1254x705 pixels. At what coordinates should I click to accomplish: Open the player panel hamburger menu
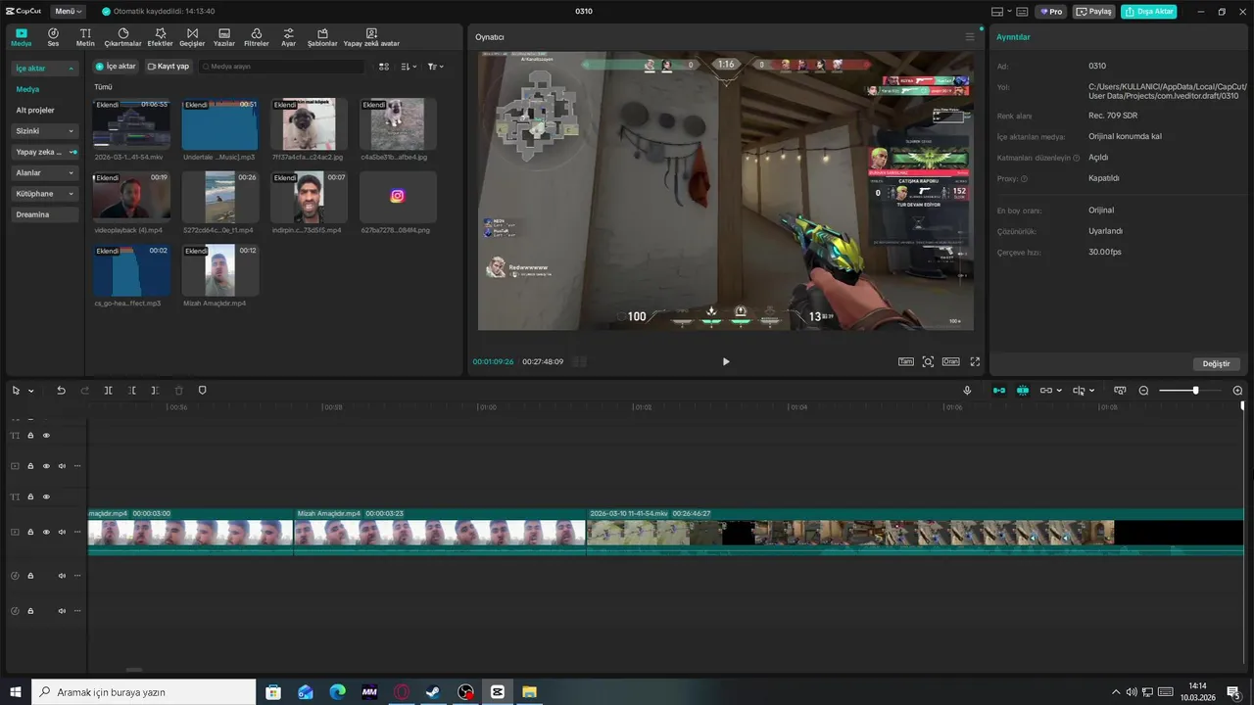[x=970, y=37]
